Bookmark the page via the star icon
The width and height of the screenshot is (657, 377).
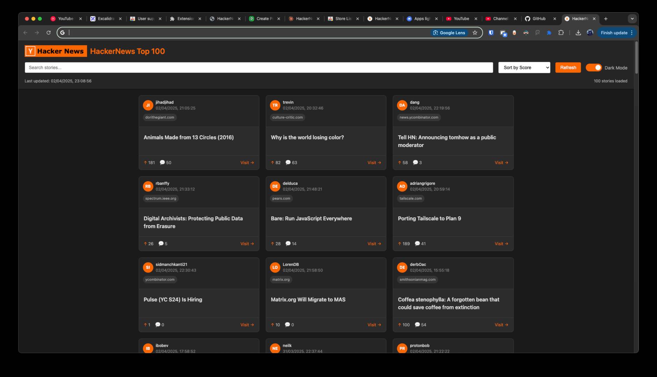[x=475, y=32]
